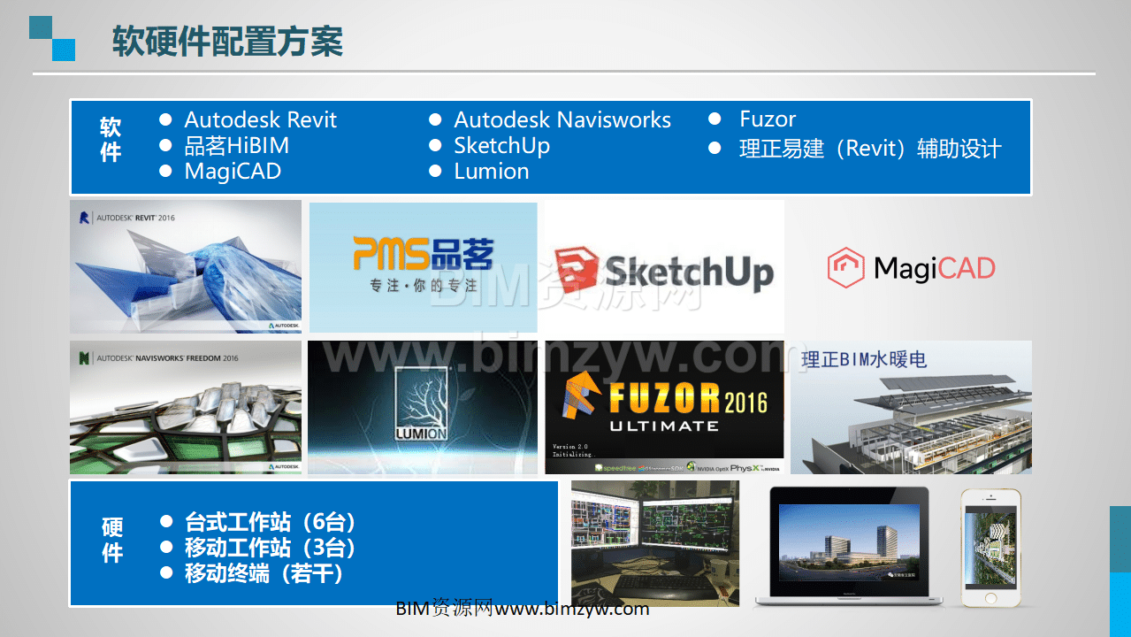
Task: Click the 移动终端（若干）bullet
Action: coord(264,573)
